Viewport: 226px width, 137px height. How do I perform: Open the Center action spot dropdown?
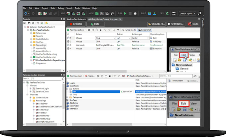click(x=148, y=38)
